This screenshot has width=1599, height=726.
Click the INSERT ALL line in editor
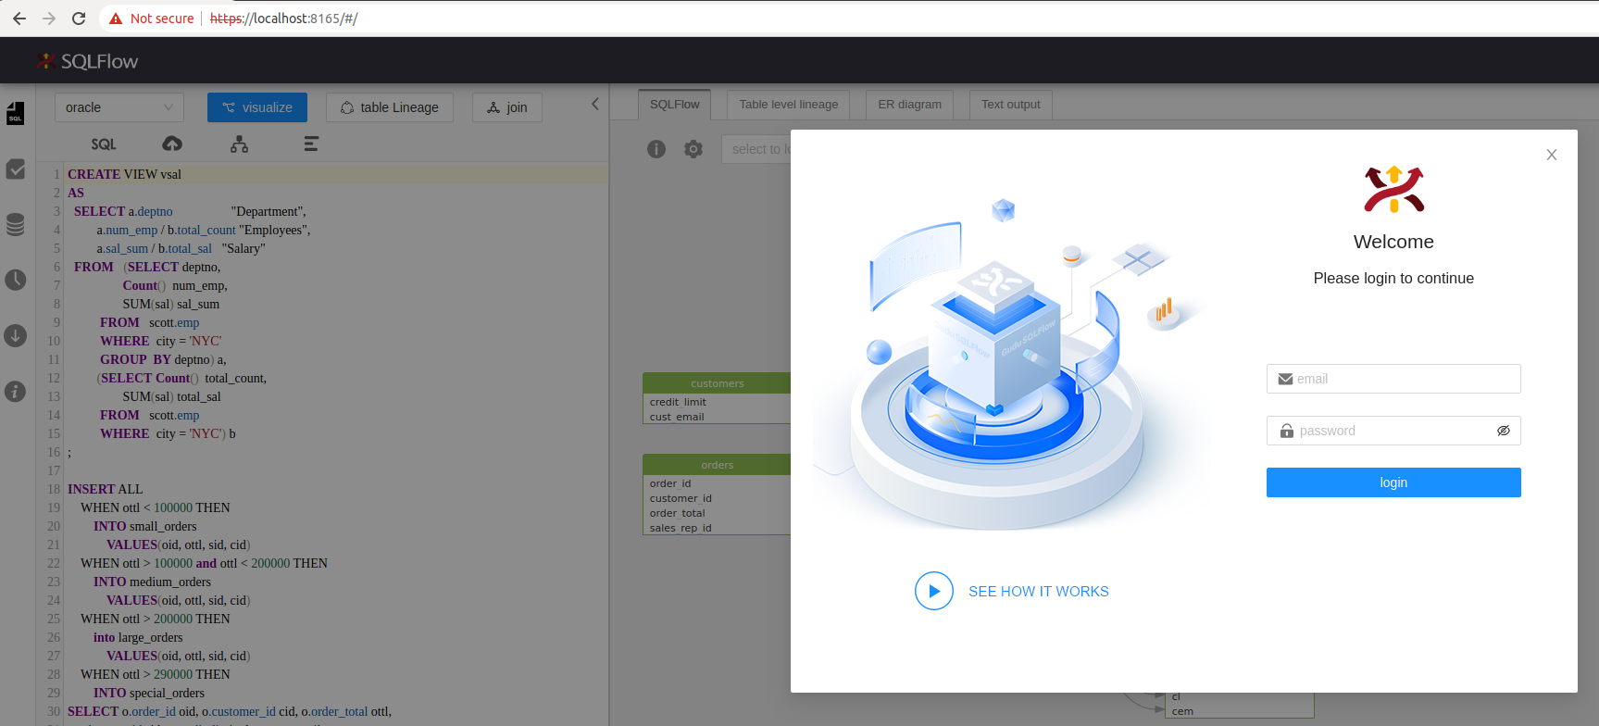click(105, 489)
